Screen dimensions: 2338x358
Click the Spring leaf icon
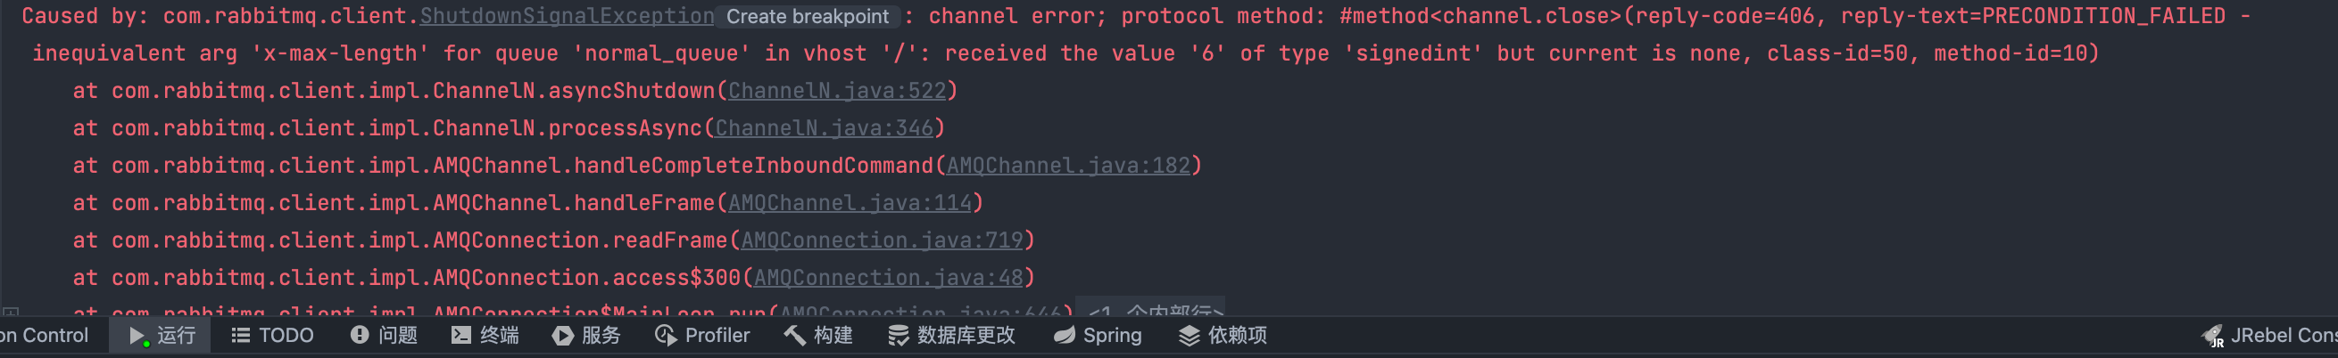click(x=1064, y=336)
